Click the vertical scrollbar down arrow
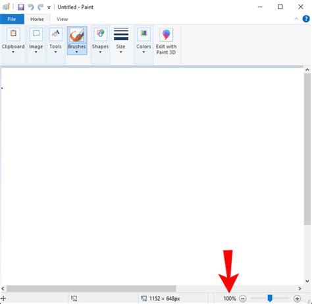312x304 pixels. click(307, 281)
